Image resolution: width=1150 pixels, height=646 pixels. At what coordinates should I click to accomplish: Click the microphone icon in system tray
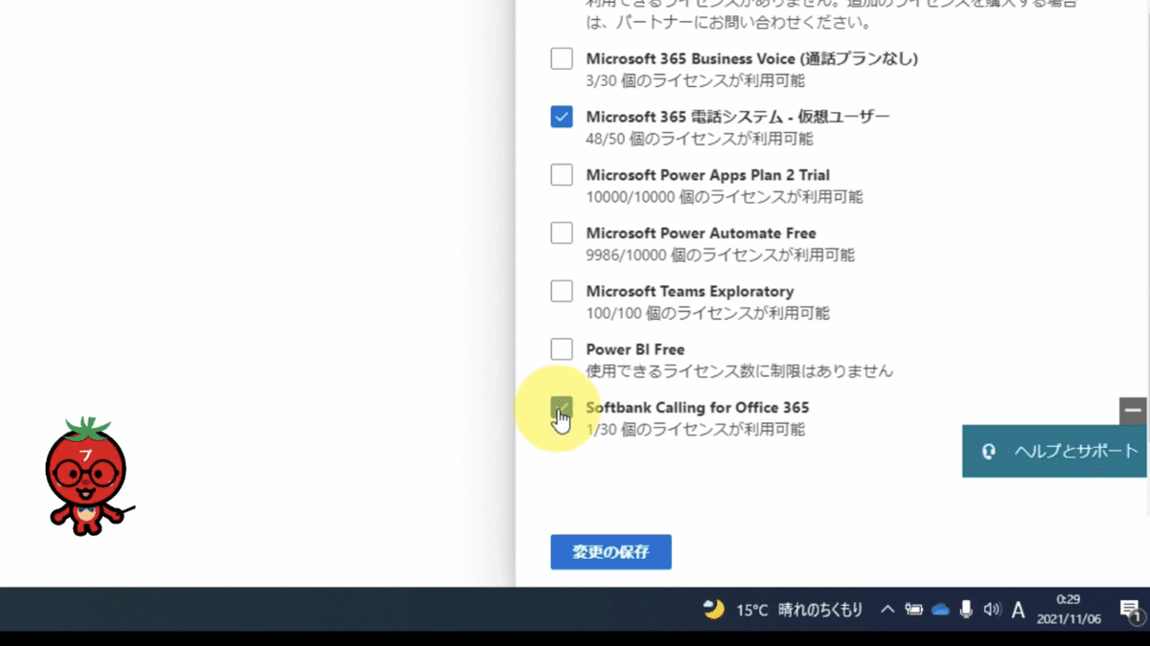[x=966, y=609]
